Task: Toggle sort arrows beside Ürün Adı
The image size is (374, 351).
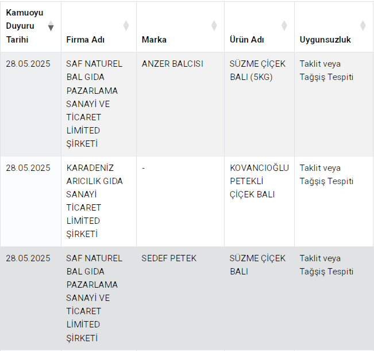Action: pos(284,26)
